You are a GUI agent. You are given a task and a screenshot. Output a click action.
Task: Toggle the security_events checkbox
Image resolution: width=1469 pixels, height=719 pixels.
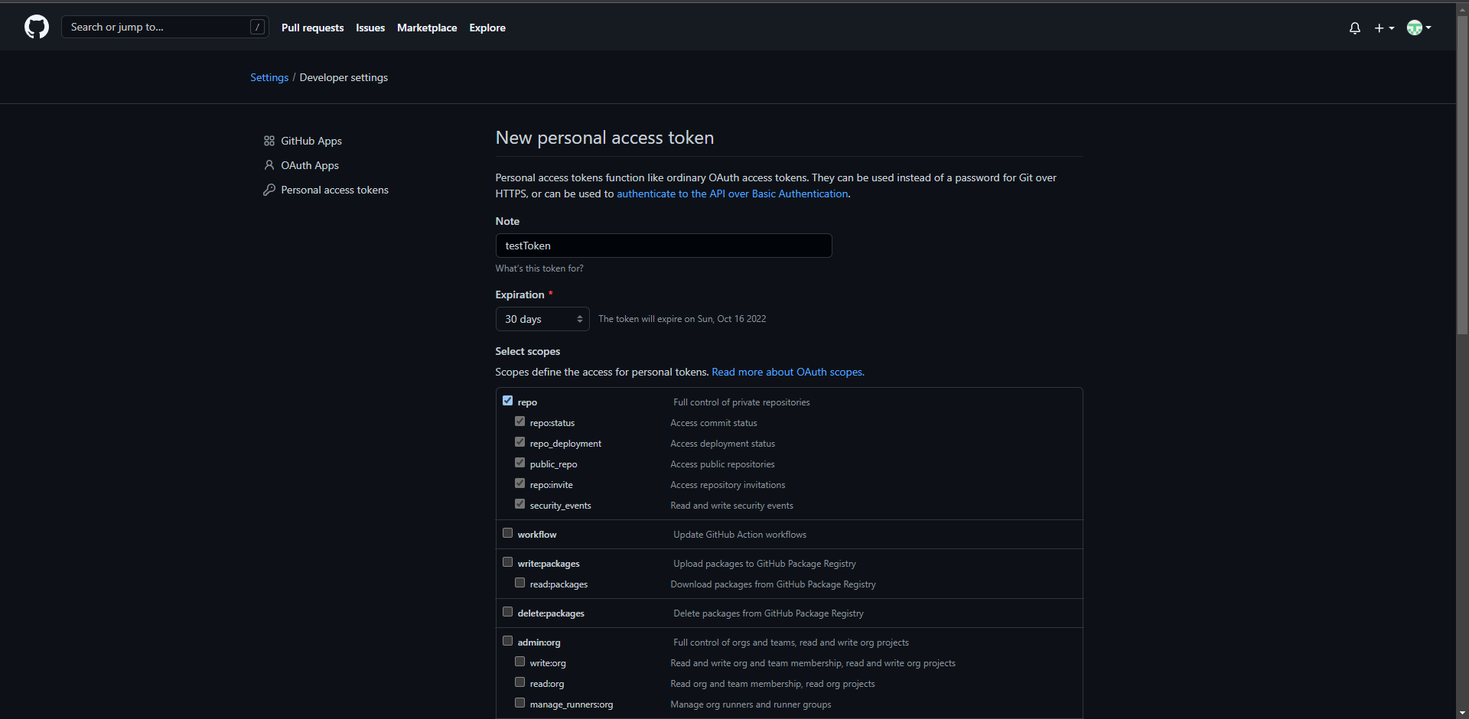(520, 504)
